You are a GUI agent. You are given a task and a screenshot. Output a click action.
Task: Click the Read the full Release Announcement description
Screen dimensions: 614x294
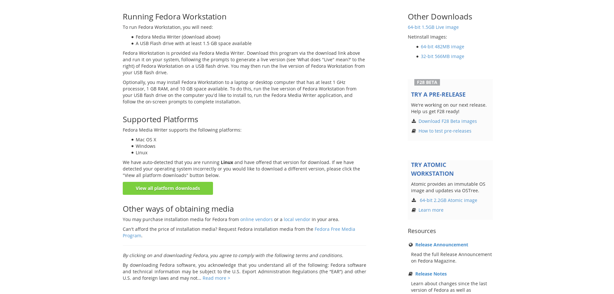[451, 258]
